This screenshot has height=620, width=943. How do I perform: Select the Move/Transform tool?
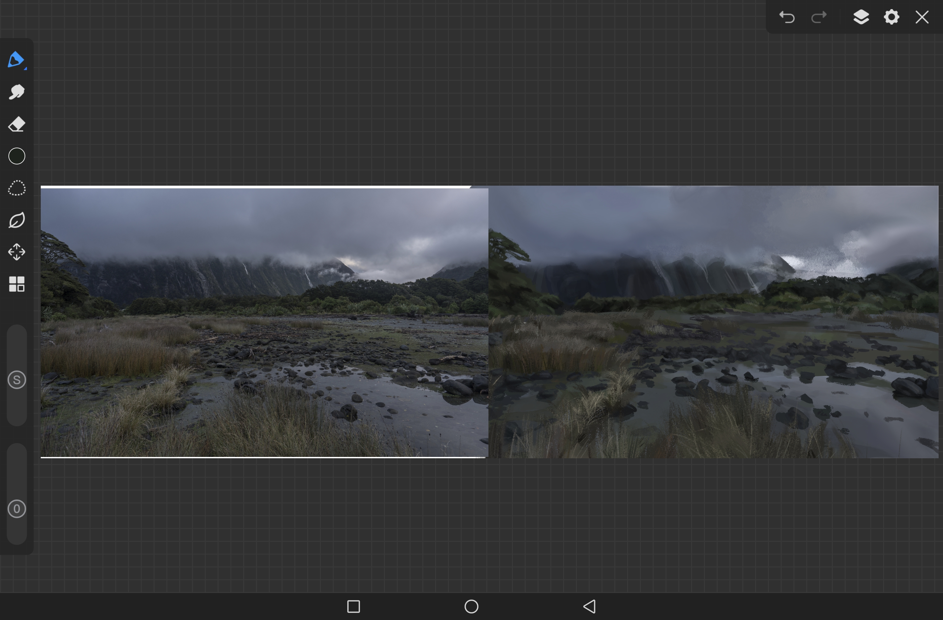coord(17,252)
